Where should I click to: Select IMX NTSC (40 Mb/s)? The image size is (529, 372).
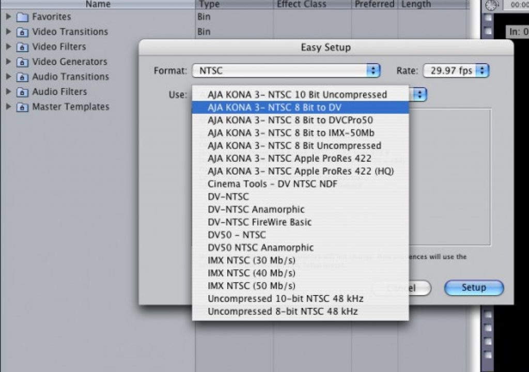click(300, 273)
